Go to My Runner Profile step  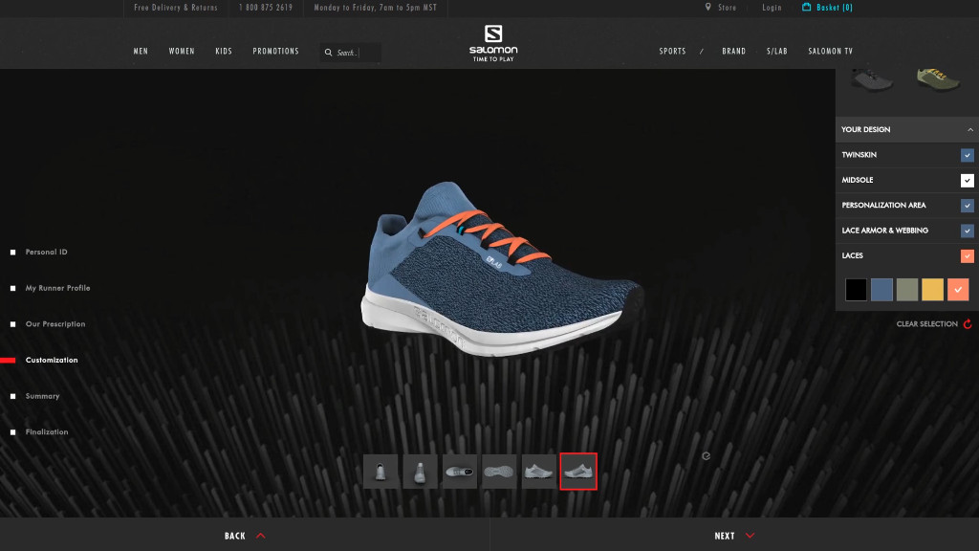(57, 288)
